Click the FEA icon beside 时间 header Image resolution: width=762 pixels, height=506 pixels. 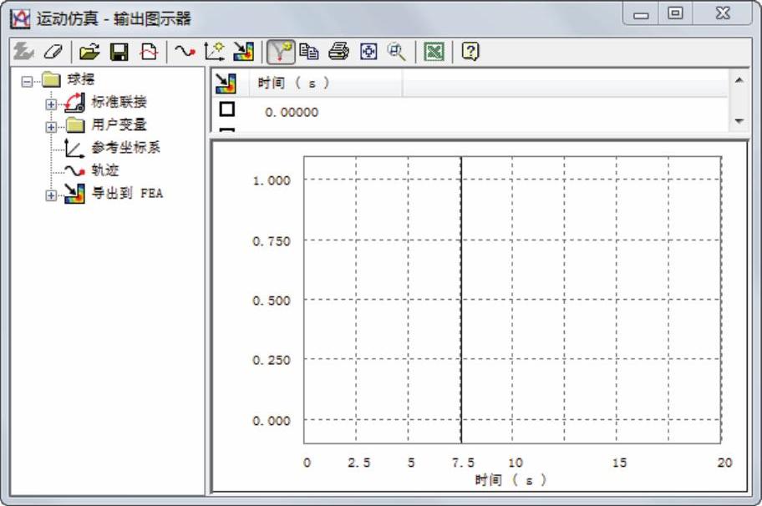226,83
